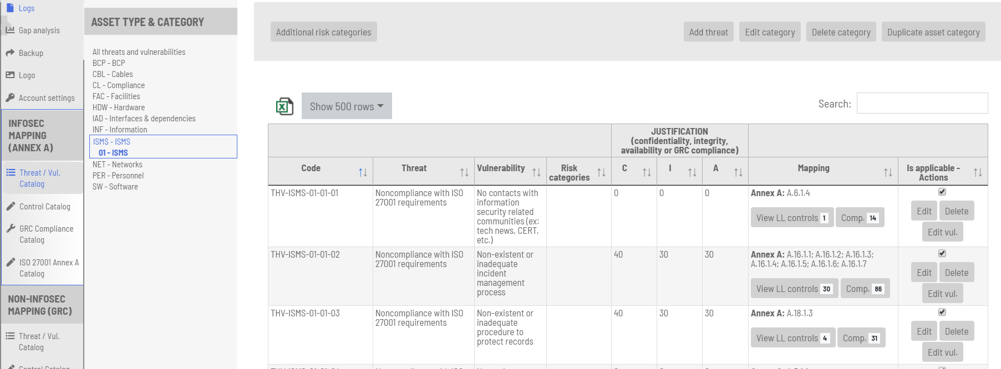Choose the ISMS - ISMS asset category
The image size is (1001, 369).
(111, 142)
